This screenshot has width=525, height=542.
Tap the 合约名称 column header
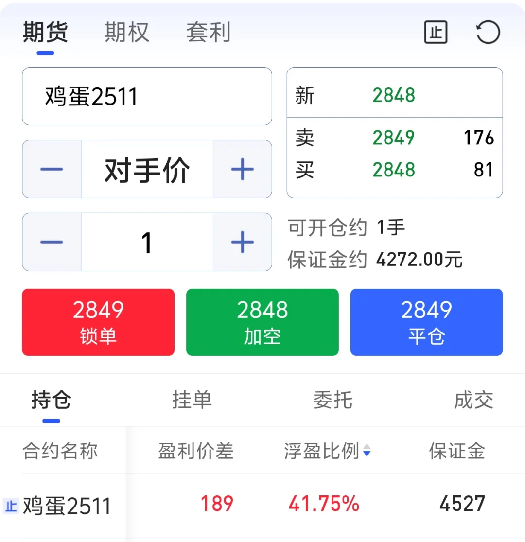click(60, 451)
